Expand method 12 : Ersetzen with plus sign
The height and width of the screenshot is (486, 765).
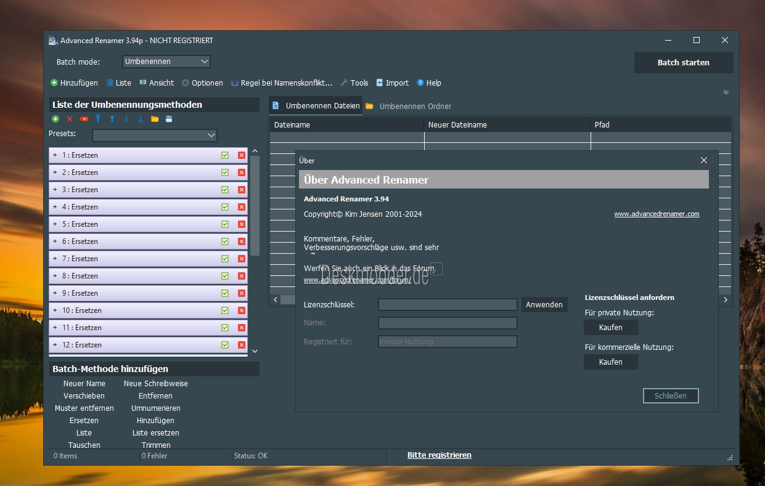click(x=55, y=345)
